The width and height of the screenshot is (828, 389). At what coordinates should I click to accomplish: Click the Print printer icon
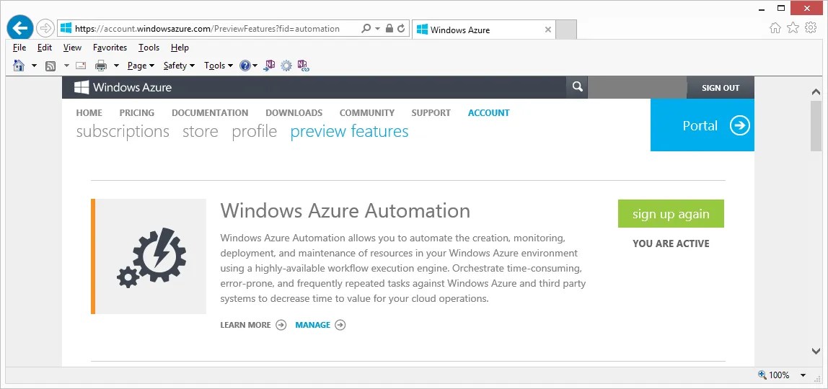101,66
